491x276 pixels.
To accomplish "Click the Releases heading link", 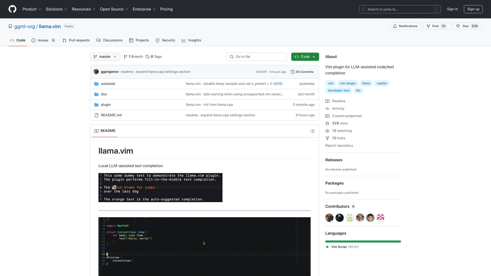I will tap(334, 160).
